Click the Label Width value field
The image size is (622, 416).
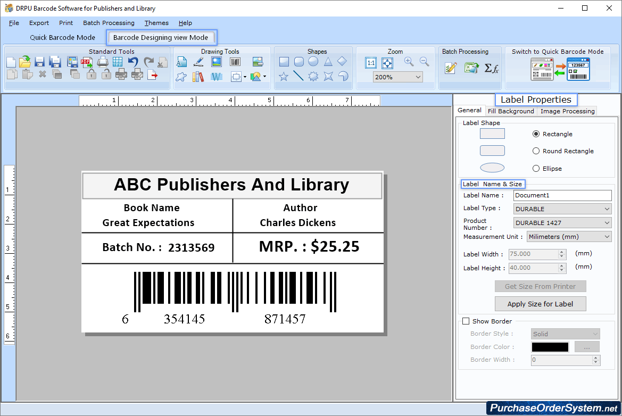[x=534, y=254]
